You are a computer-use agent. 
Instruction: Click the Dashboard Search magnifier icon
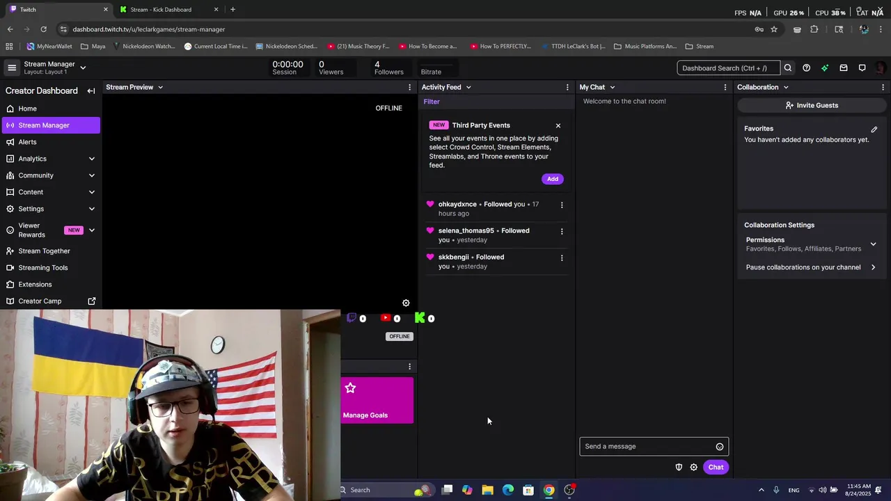788,67
